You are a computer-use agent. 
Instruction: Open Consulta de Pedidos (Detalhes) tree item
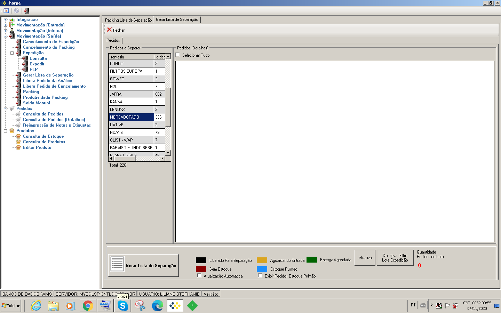54,120
